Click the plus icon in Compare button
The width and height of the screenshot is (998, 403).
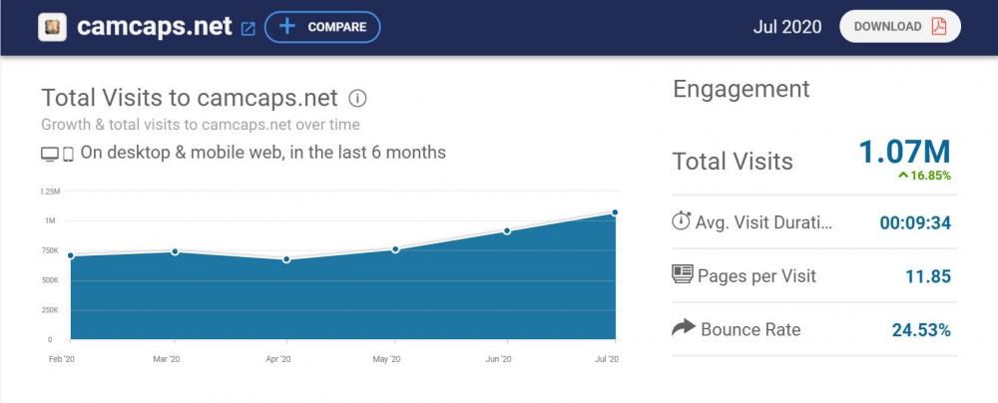[286, 27]
